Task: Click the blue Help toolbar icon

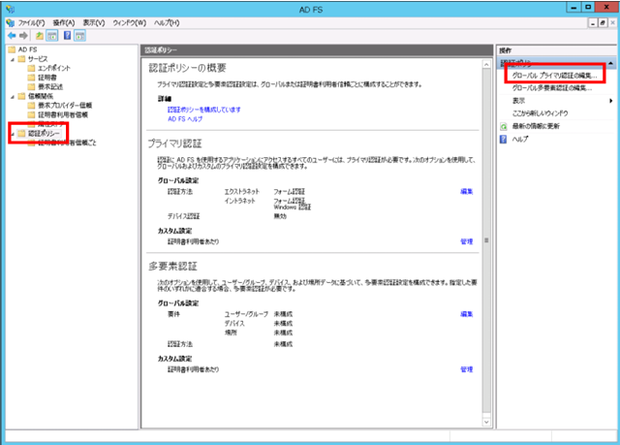Action: click(67, 36)
